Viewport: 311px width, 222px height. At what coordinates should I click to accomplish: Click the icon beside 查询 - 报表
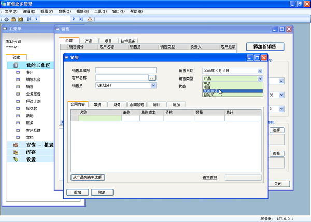(x=16, y=145)
